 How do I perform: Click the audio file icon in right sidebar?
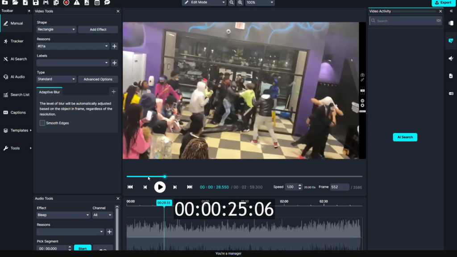point(451,76)
